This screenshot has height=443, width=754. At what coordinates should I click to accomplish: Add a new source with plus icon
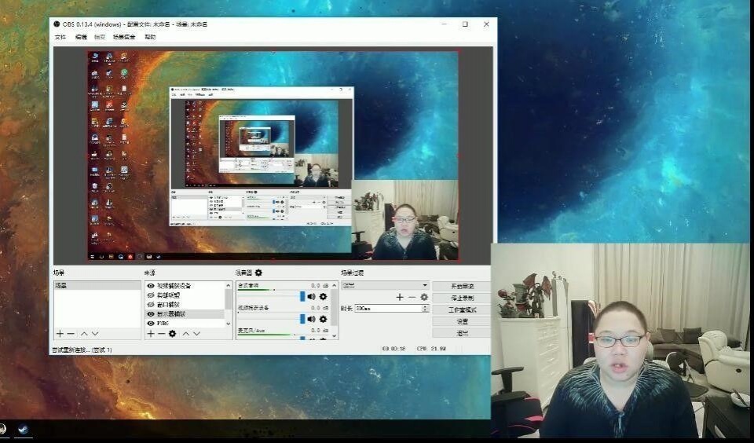tap(151, 334)
